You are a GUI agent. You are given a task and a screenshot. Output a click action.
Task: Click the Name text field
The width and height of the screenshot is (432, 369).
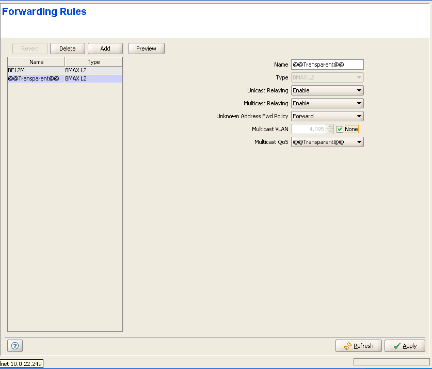point(327,65)
